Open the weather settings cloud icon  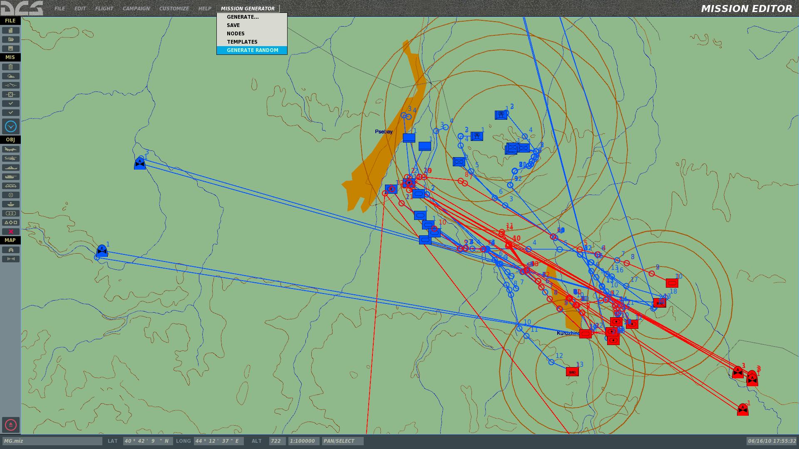[11, 76]
